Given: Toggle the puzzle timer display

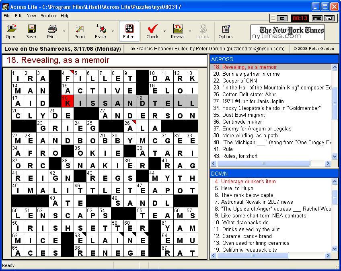Looking at the screenshot, I should tap(300, 18).
